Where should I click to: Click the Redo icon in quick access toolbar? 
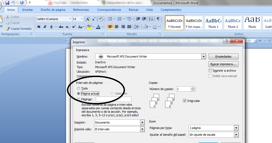[x=22, y=3]
